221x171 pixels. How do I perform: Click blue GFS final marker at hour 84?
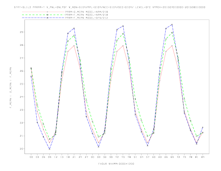pos(203,127)
